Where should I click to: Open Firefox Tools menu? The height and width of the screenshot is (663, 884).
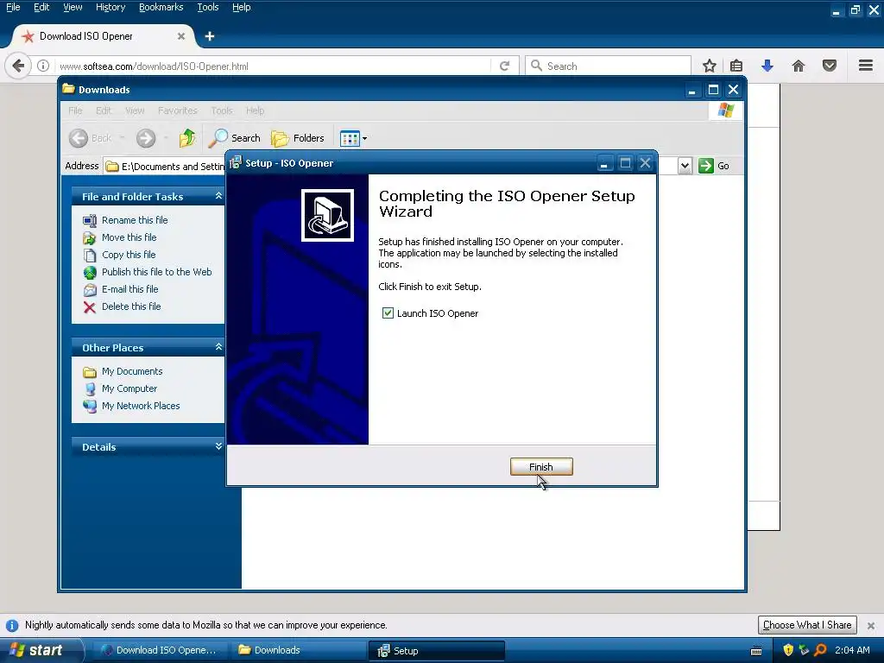pyautogui.click(x=207, y=7)
